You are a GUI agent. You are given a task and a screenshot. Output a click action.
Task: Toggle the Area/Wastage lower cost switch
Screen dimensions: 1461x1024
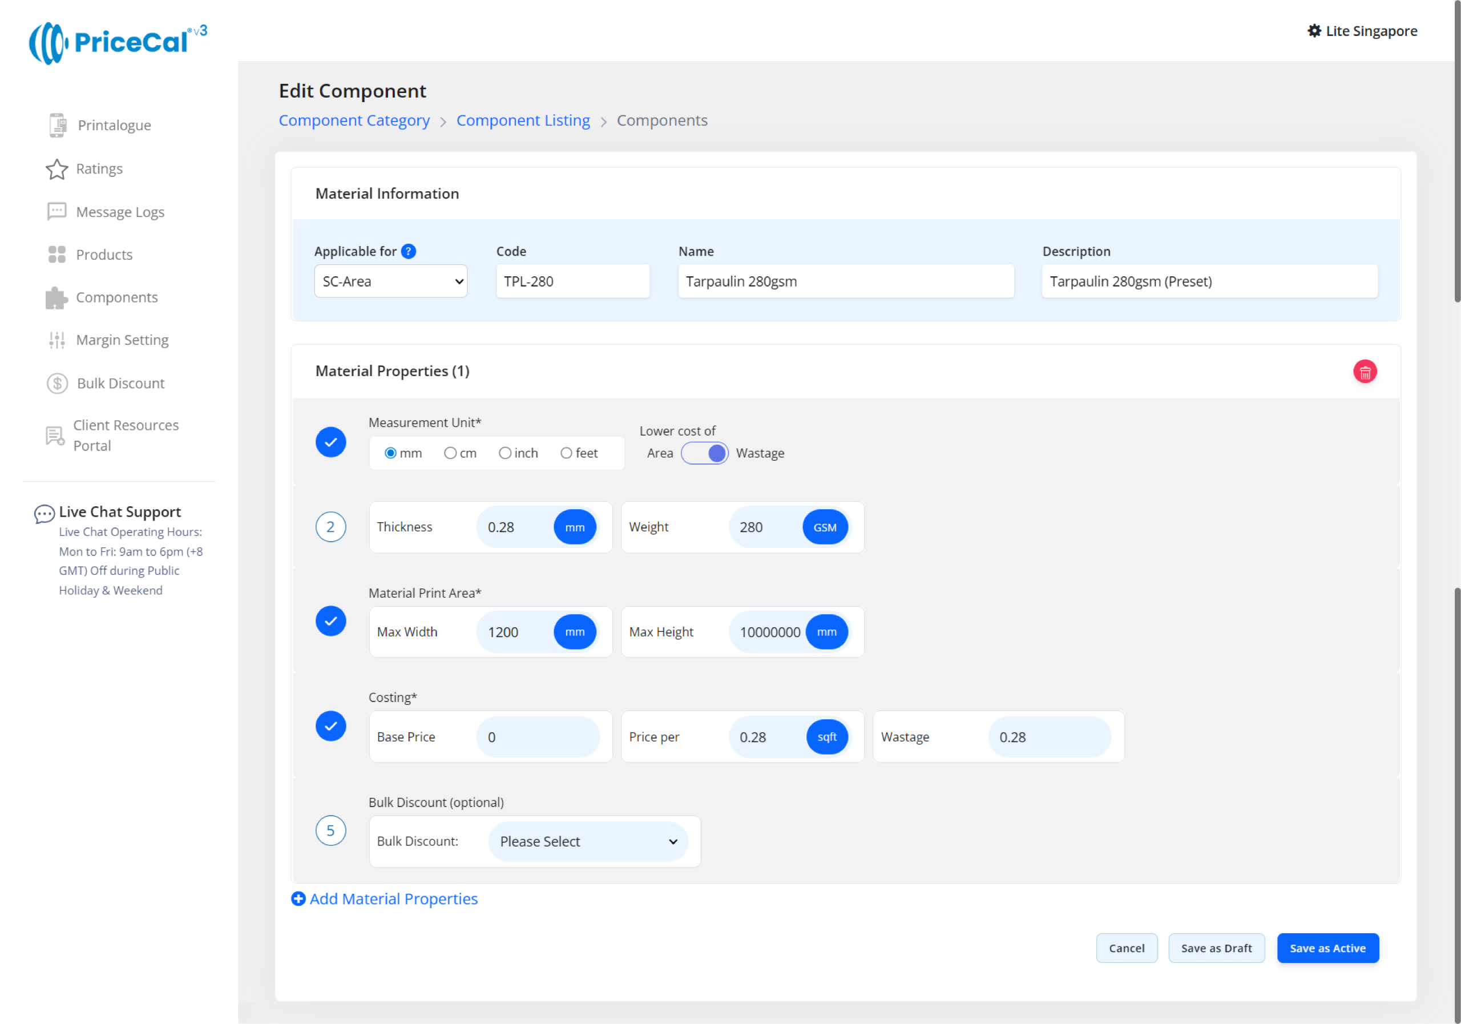704,454
